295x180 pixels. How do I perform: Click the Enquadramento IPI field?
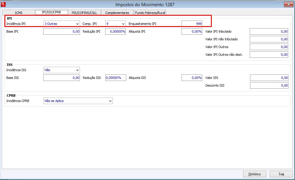(x=192, y=24)
